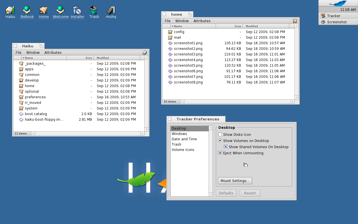The width and height of the screenshot is (358, 224).
Task: Click the apps folder icon in Haiku window
Action: pyautogui.click(x=21, y=69)
